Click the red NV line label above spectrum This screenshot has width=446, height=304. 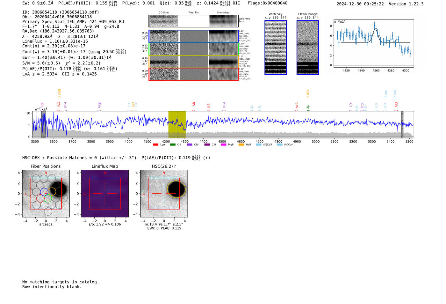(193, 104)
